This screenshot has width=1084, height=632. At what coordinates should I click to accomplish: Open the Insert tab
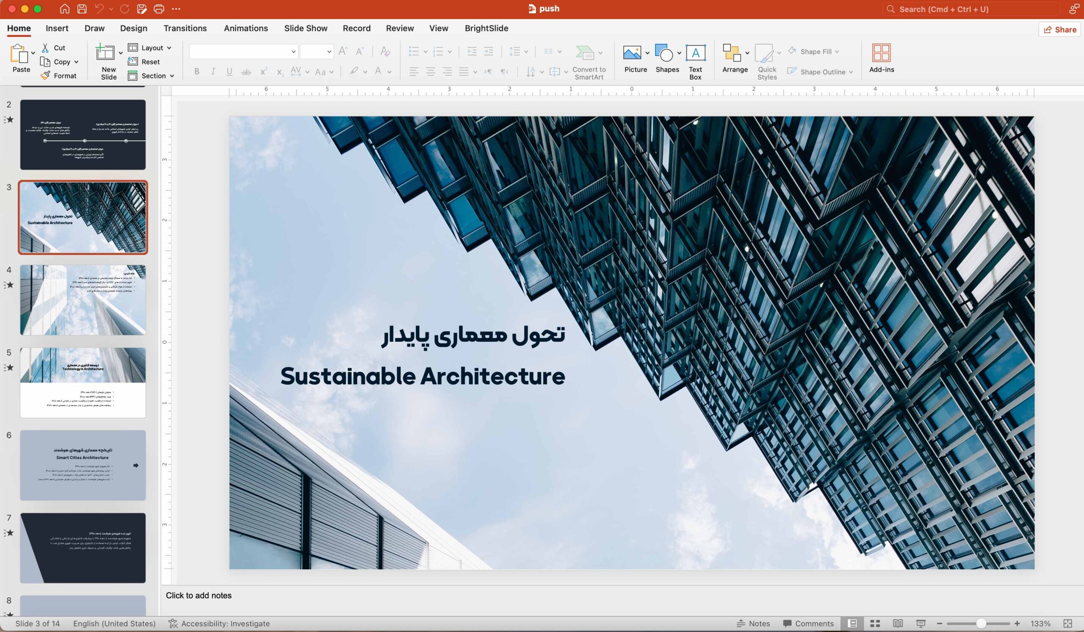pyautogui.click(x=57, y=28)
